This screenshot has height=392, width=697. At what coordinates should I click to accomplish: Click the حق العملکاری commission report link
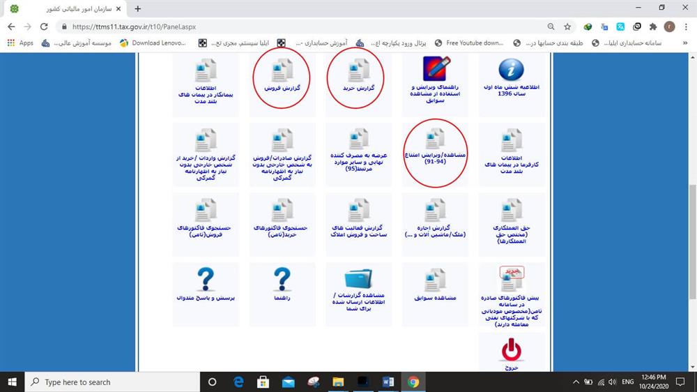pyautogui.click(x=511, y=234)
